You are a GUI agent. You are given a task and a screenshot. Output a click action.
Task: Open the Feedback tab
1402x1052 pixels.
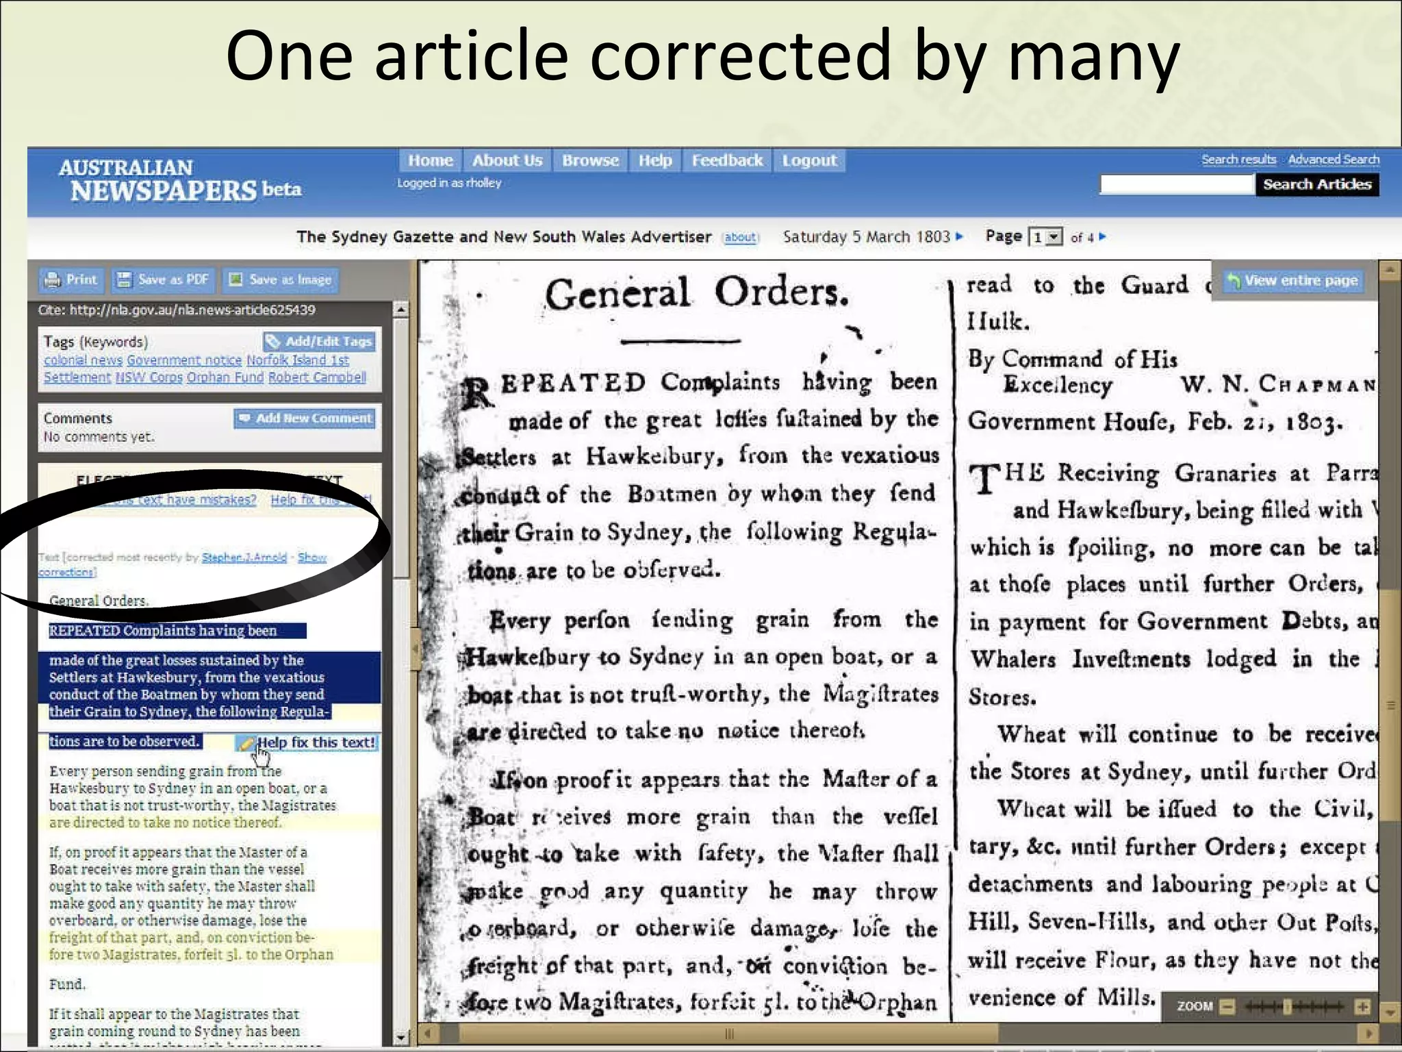point(727,160)
